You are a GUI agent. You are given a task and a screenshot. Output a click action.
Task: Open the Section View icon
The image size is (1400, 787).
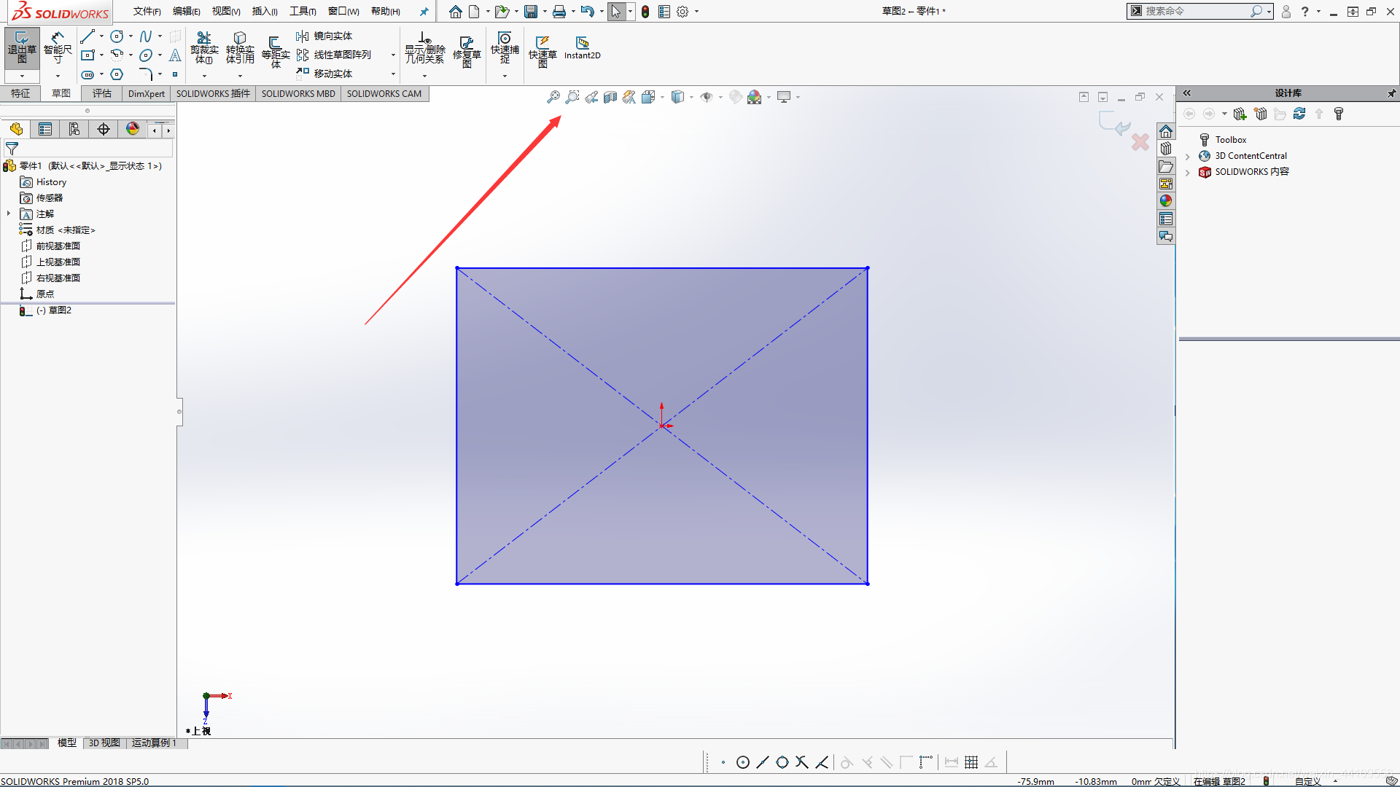click(x=610, y=97)
